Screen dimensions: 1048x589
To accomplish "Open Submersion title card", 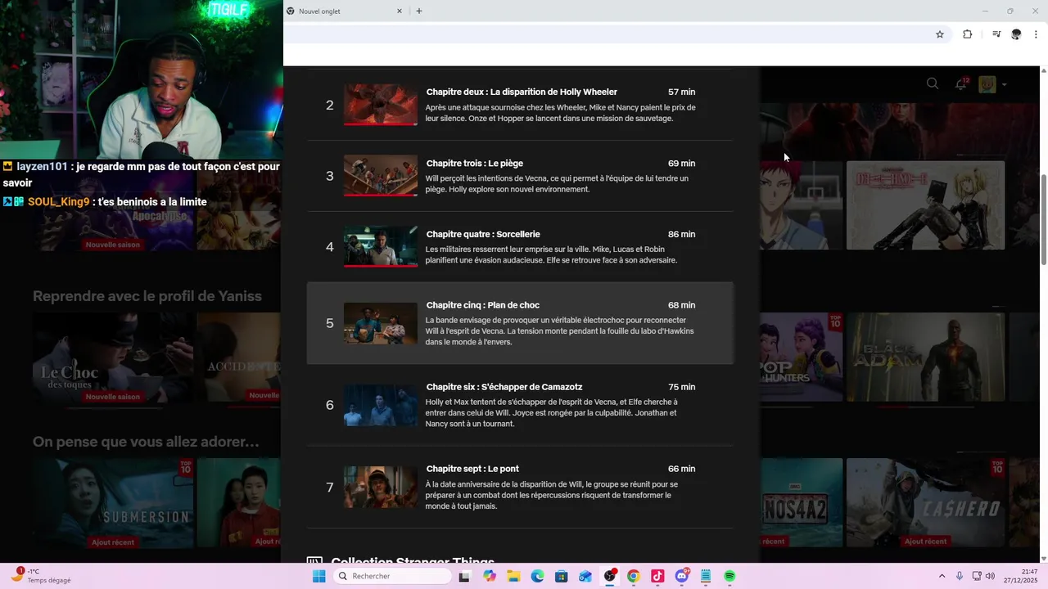I will [x=113, y=503].
